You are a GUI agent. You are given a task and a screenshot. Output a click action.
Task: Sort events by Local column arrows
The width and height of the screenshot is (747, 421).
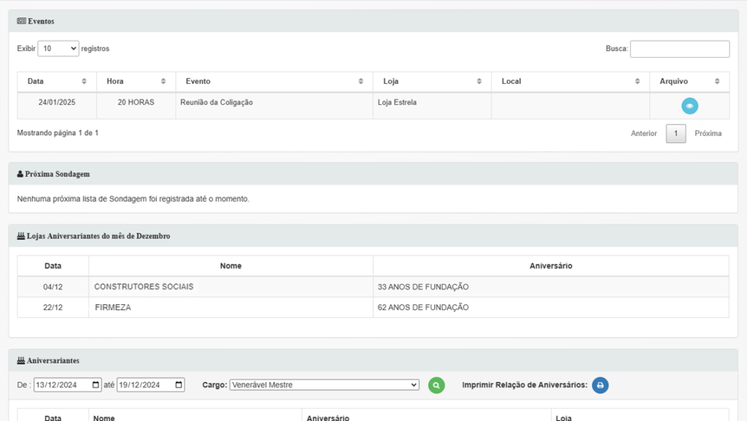coord(638,82)
